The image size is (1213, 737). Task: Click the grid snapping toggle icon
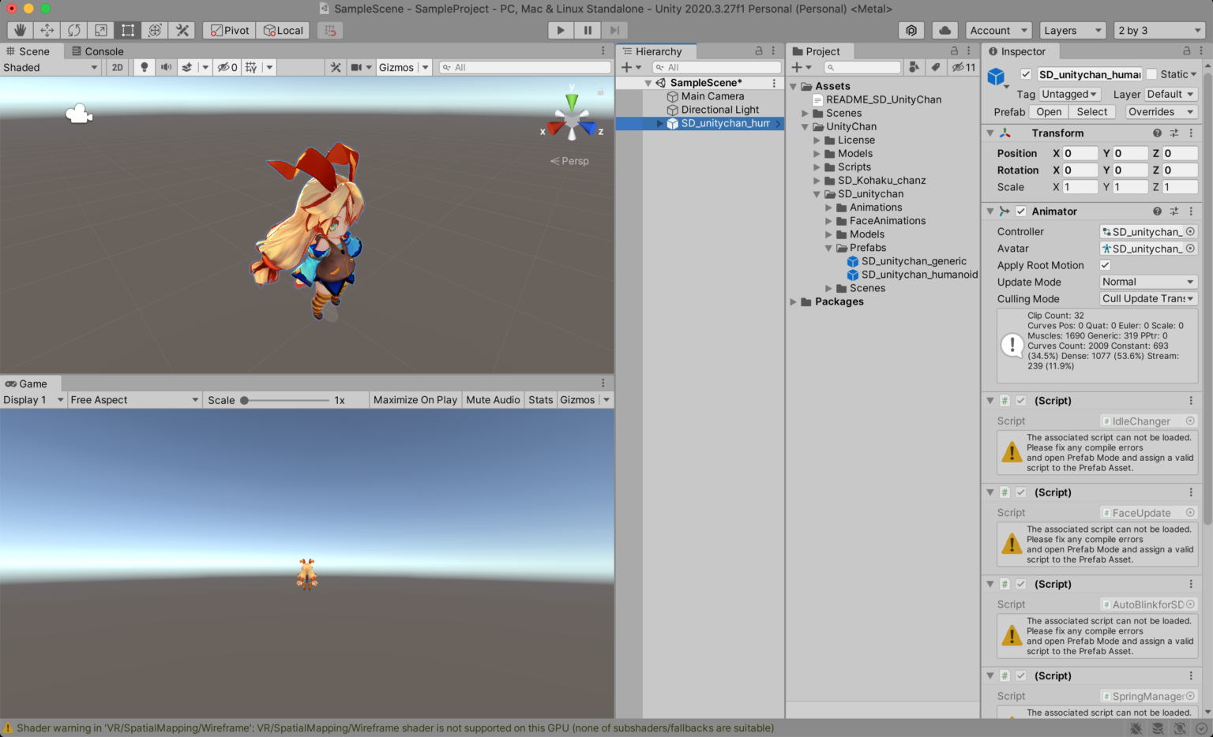[x=330, y=30]
